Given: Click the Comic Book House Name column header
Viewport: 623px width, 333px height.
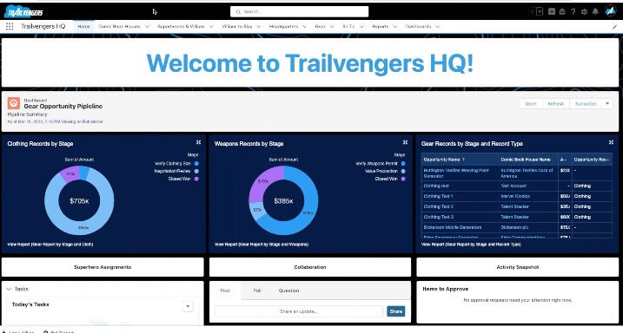Looking at the screenshot, I should [x=526, y=160].
